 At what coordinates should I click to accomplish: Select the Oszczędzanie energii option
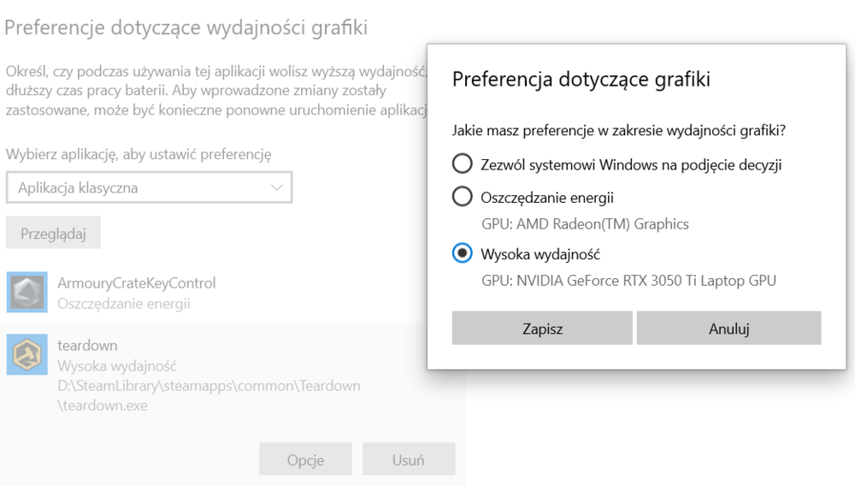click(x=462, y=196)
